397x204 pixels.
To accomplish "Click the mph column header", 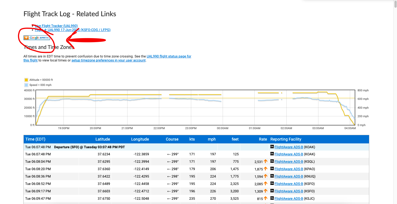I will (x=212, y=139).
